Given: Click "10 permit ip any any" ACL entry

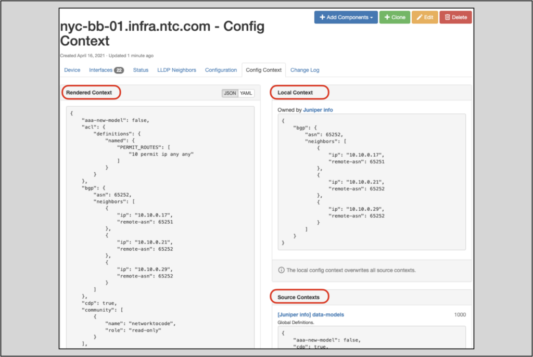Looking at the screenshot, I should pos(161,154).
